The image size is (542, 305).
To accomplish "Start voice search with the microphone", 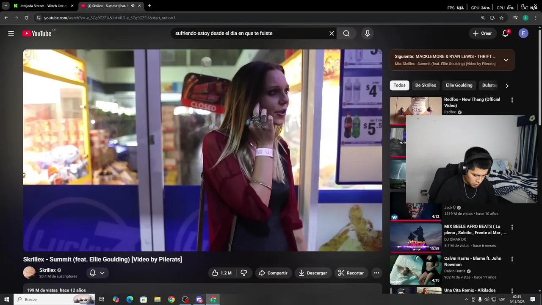I will click(367, 33).
